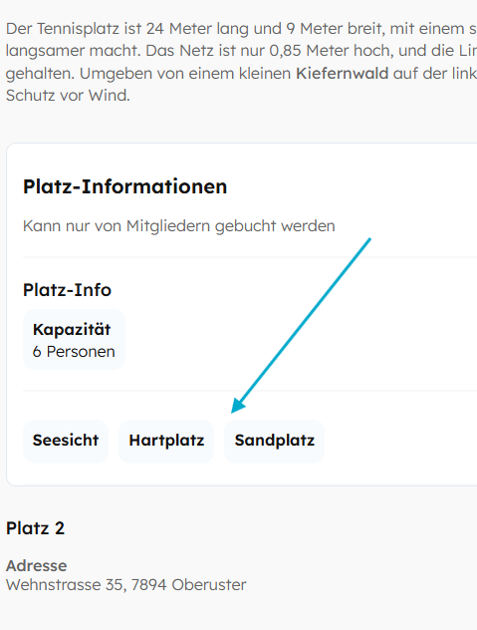Select the Hartplatz tag

pyautogui.click(x=166, y=442)
